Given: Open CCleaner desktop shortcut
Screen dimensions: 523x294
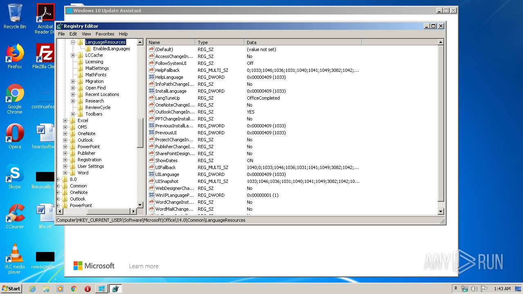Looking at the screenshot, I should point(15,217).
